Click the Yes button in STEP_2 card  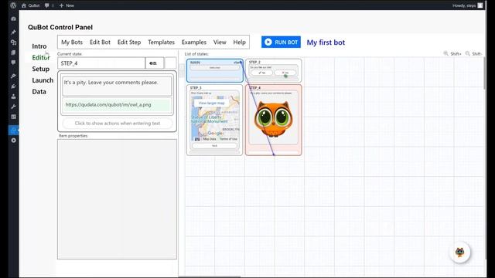point(261,73)
